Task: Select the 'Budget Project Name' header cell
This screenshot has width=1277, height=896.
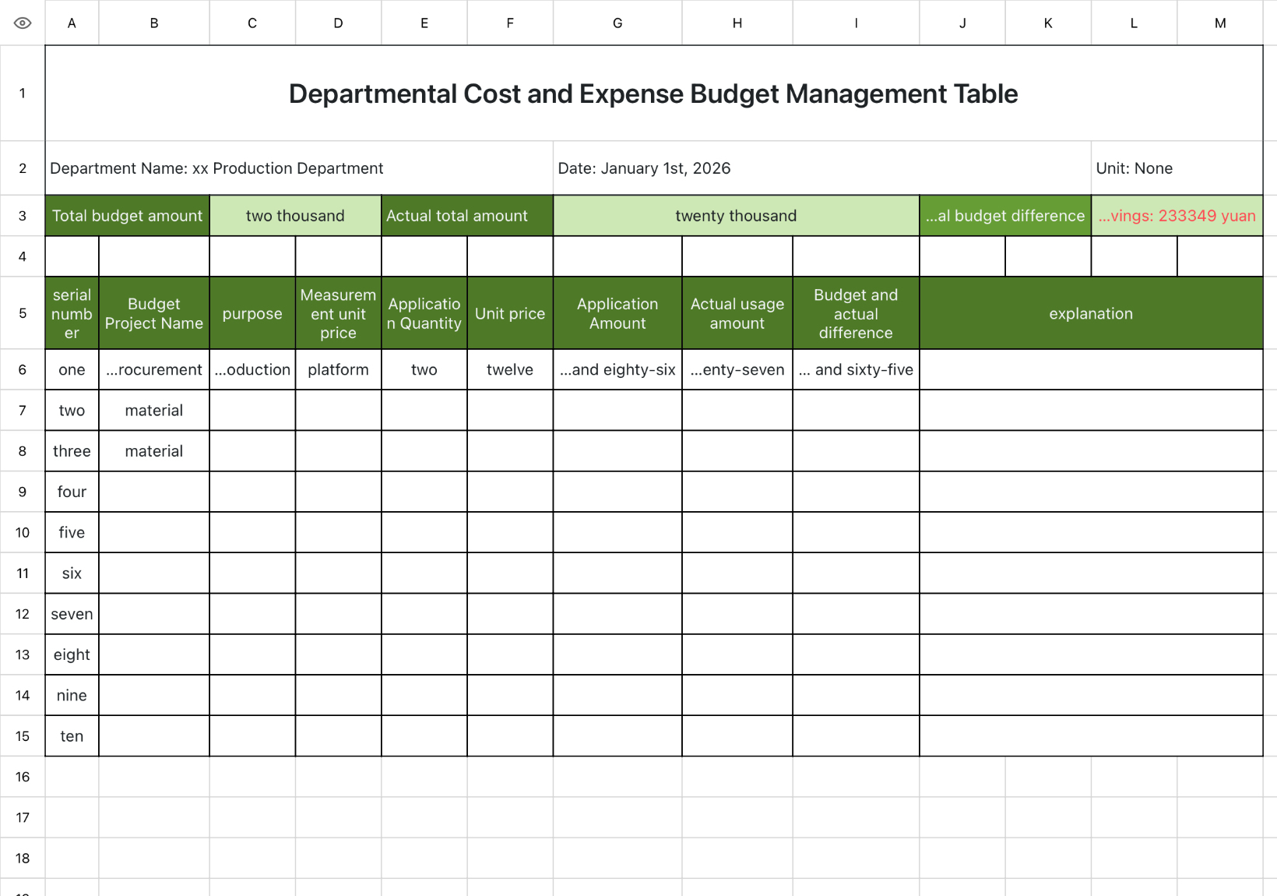Action: click(154, 313)
